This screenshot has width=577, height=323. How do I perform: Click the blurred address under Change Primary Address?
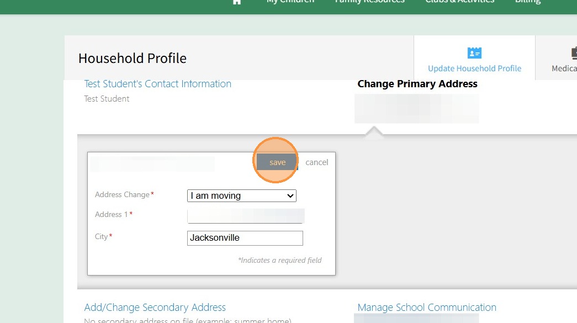point(416,108)
